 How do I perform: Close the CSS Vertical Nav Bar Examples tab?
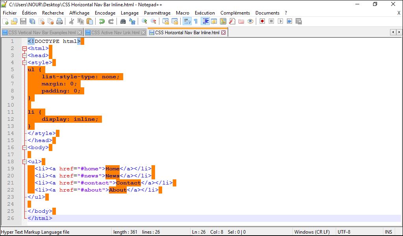80,33
